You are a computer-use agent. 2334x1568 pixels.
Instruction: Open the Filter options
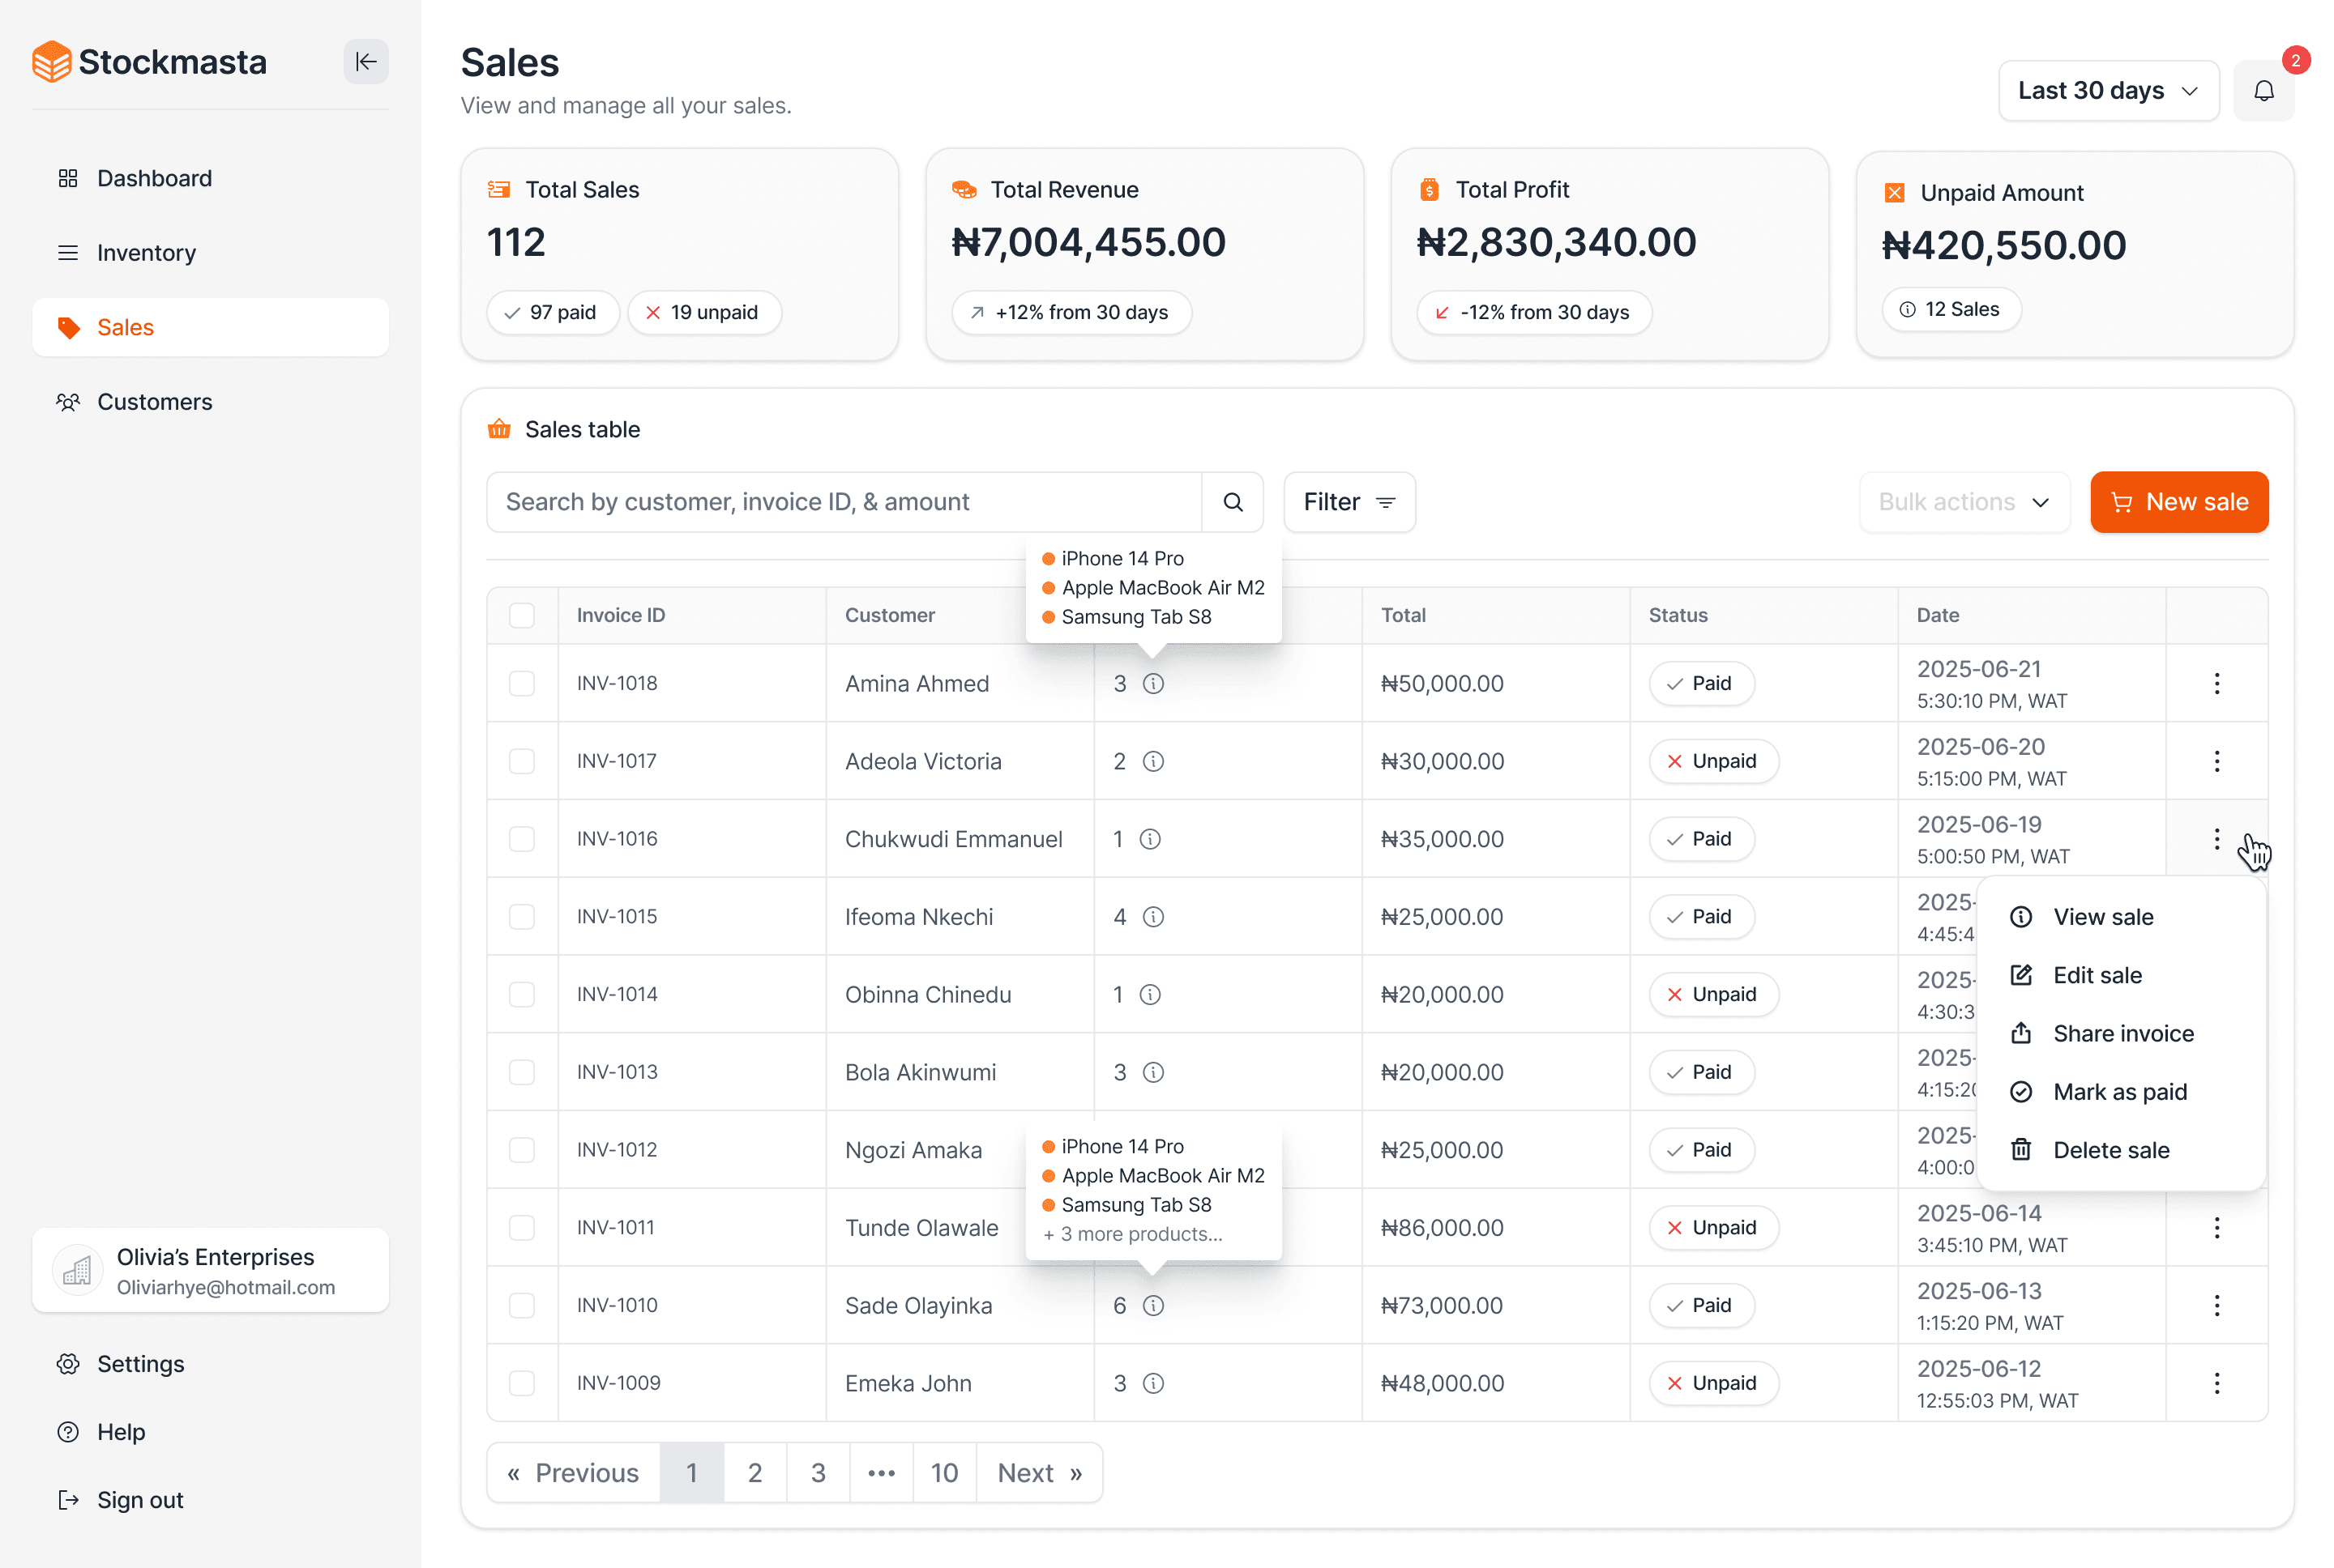tap(1349, 502)
